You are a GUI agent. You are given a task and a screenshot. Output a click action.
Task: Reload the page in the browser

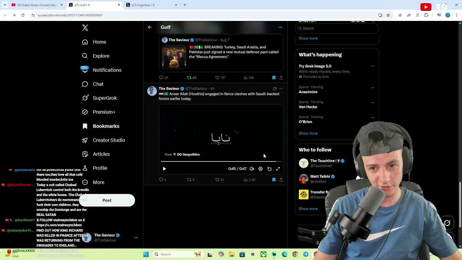click(x=23, y=15)
